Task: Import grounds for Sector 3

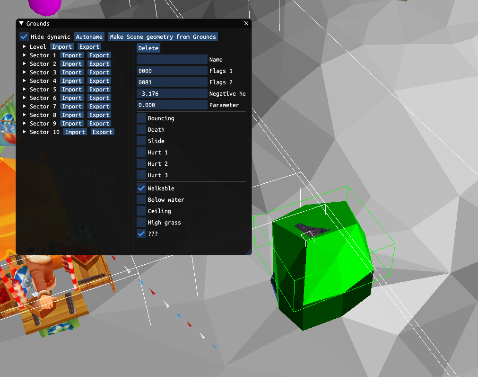Action: pyautogui.click(x=72, y=72)
